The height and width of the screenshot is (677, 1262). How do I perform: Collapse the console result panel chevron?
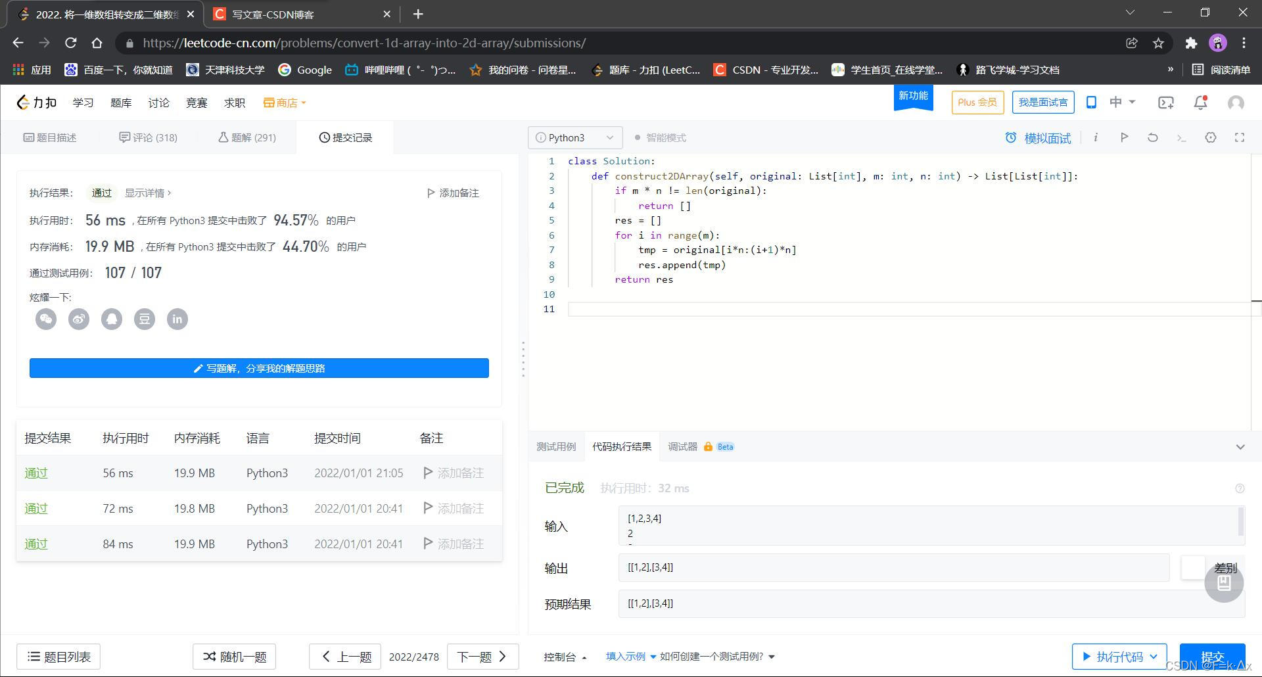click(x=1240, y=447)
